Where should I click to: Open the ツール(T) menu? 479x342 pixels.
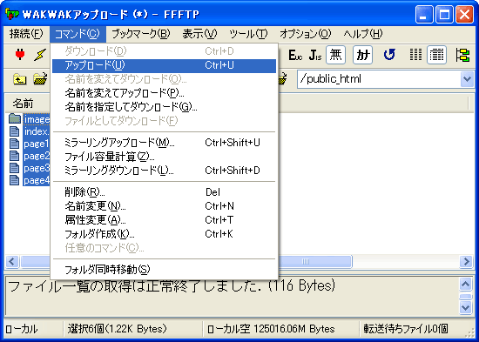click(248, 34)
